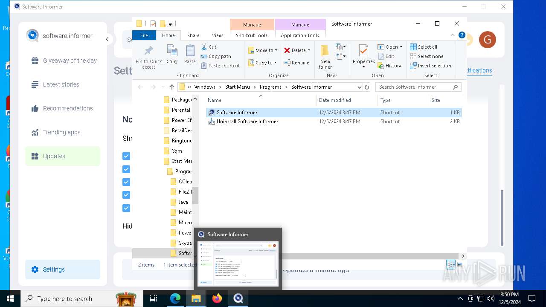Switch to Share ribbon tab
Viewport: 546px width, 307px height.
193,35
